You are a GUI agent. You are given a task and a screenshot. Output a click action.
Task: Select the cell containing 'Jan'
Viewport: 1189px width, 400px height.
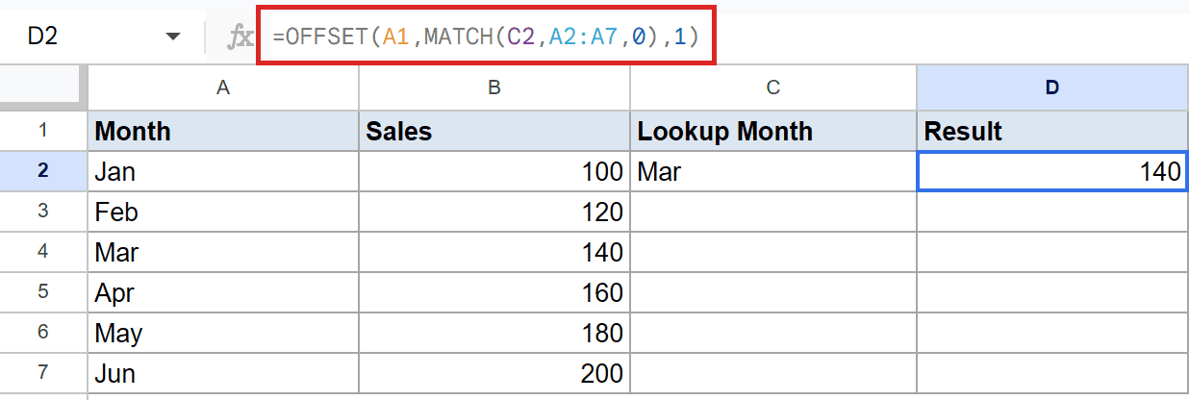pyautogui.click(x=223, y=171)
